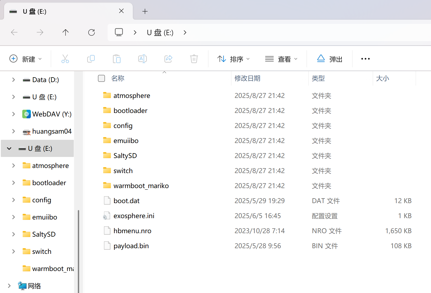Expand the Data (D:) tree node
The image size is (431, 293).
[x=13, y=80]
